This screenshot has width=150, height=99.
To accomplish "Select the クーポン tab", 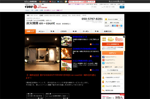I will tap(86, 31).
